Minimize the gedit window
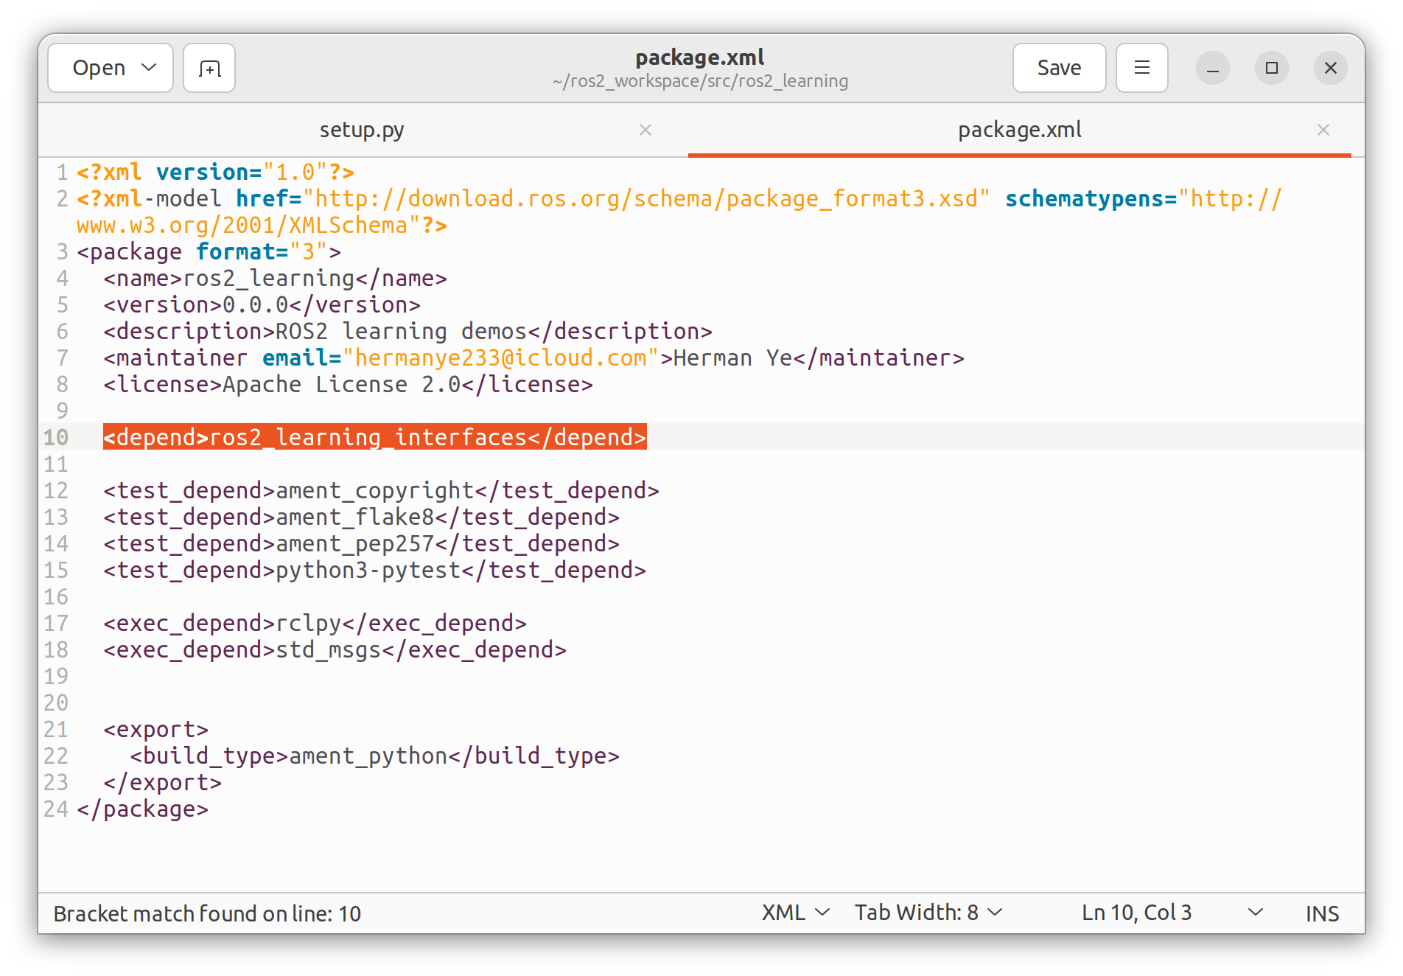Screen dimensions: 1403x976 click(1212, 68)
